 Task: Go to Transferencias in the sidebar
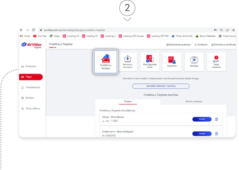tap(32, 87)
